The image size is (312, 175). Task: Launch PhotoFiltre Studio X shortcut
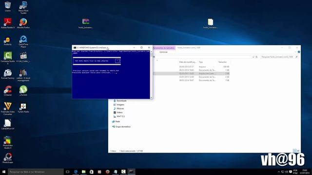tap(8, 142)
